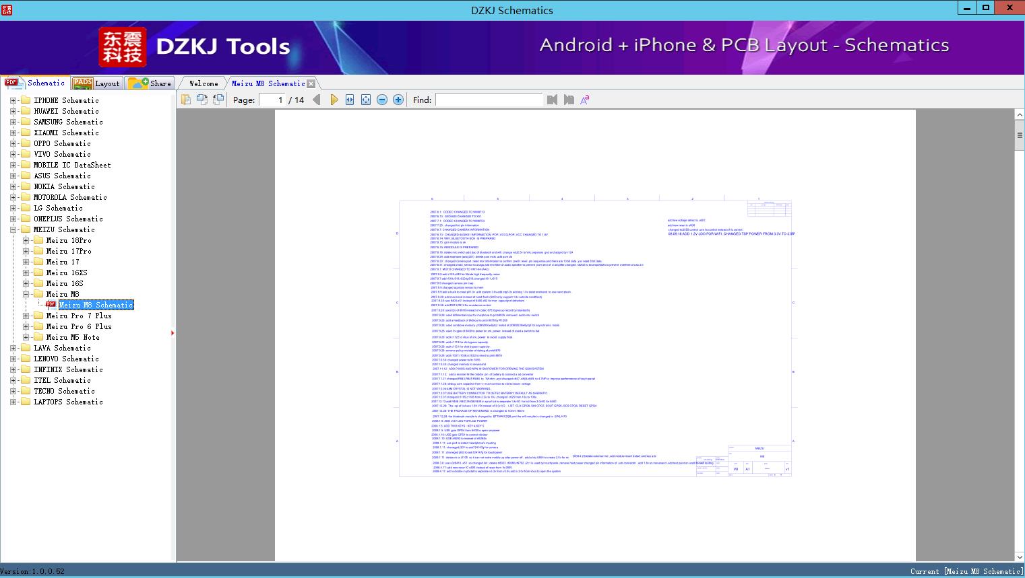Click the schematic page in the viewer
The width and height of the screenshot is (1025, 578).
(595, 336)
